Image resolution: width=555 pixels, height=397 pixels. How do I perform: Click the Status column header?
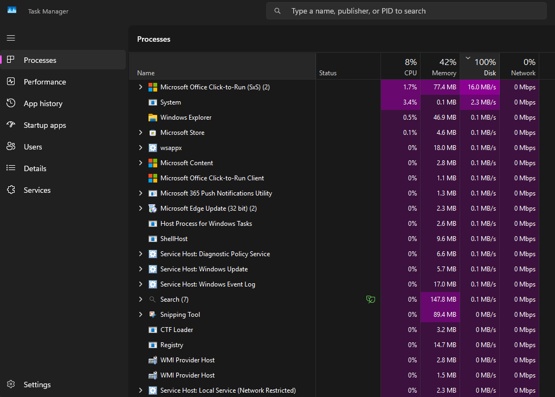(349, 67)
